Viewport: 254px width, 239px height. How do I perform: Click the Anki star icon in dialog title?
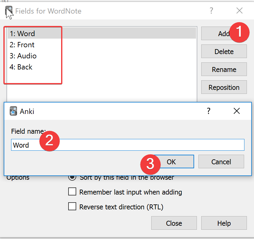click(13, 111)
